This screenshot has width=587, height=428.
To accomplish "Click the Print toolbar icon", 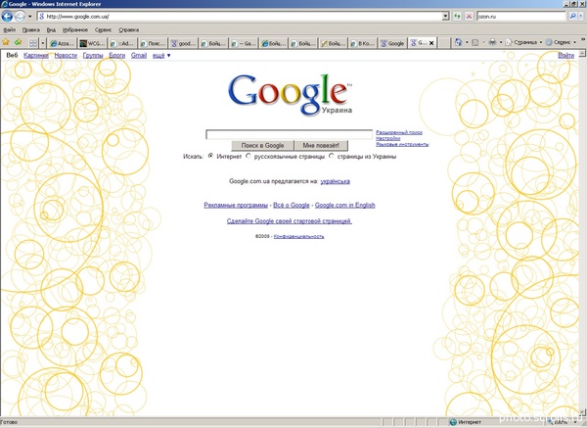I will pyautogui.click(x=493, y=42).
